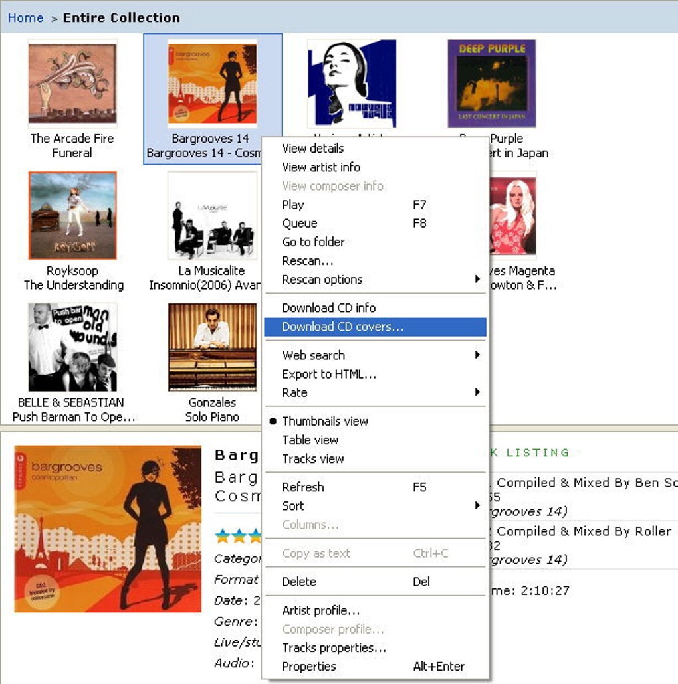Viewport: 678px width, 684px height.
Task: Play the selected album
Action: click(292, 205)
